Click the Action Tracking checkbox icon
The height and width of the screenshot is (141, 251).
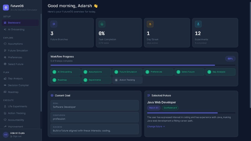pyautogui.click(x=5, y=113)
